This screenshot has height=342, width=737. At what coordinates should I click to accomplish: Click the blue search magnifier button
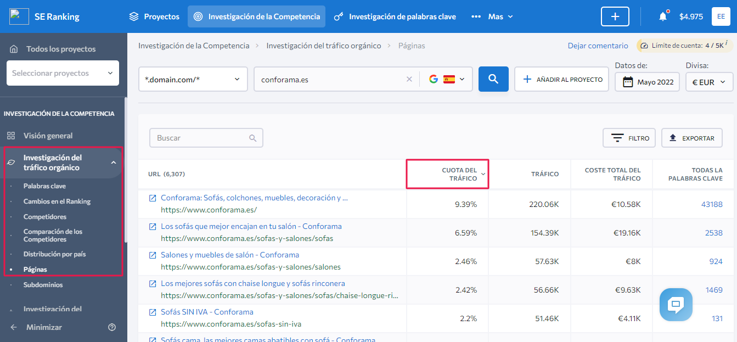coord(493,79)
